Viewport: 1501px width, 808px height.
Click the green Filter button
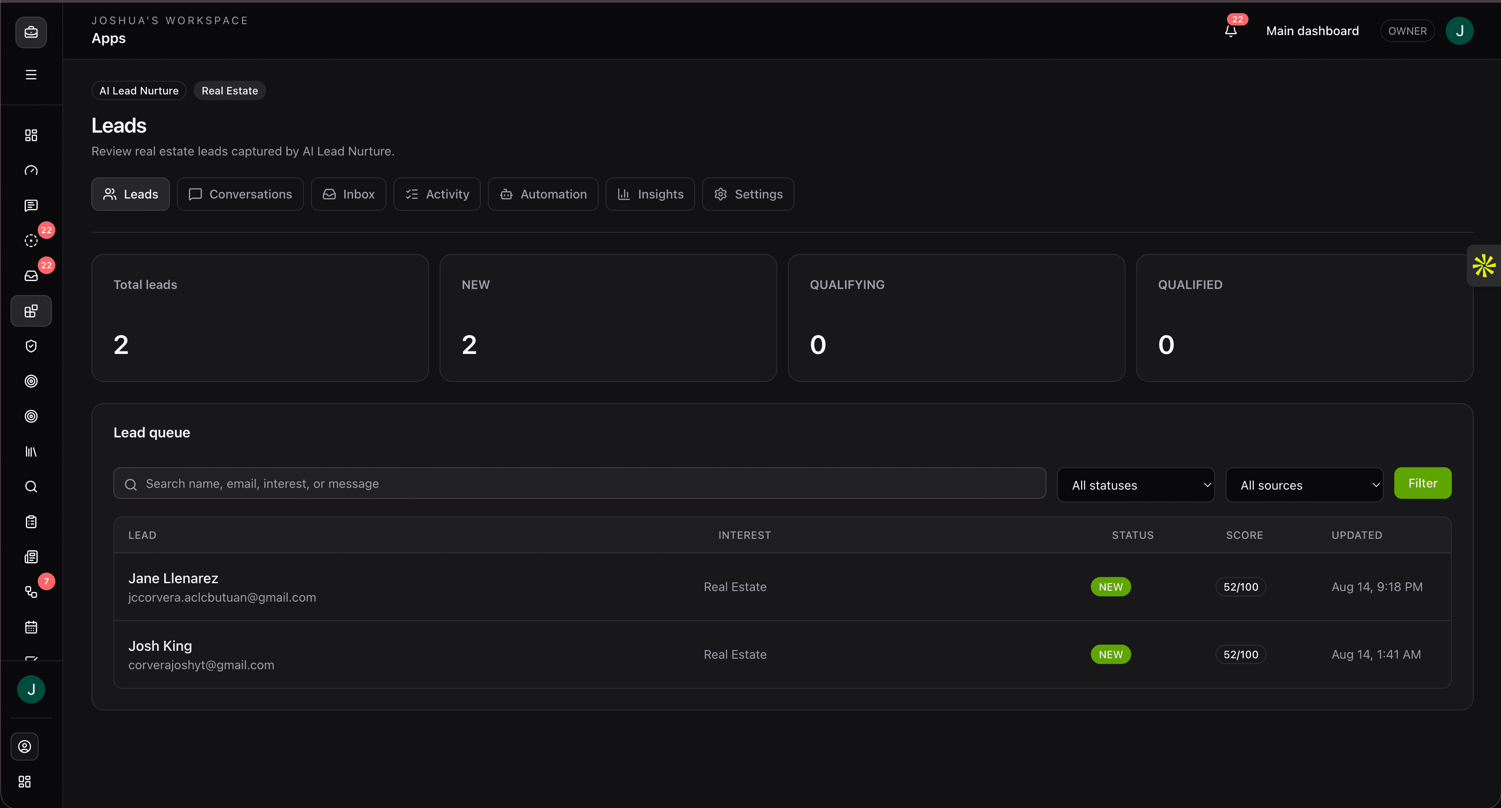click(1422, 483)
